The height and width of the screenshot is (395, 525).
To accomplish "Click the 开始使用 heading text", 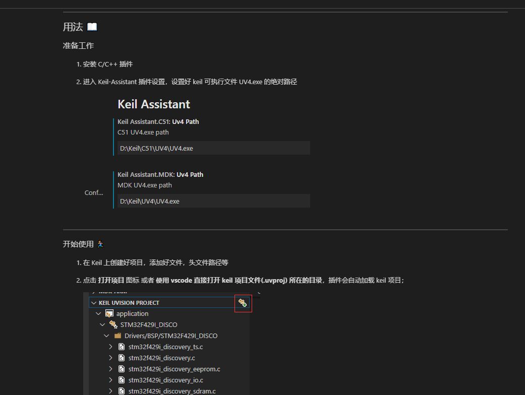I will coord(78,244).
